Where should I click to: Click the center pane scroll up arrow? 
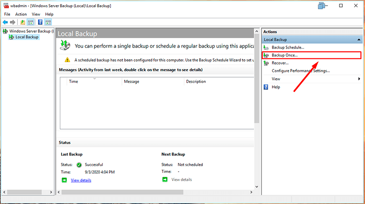pos(257,31)
